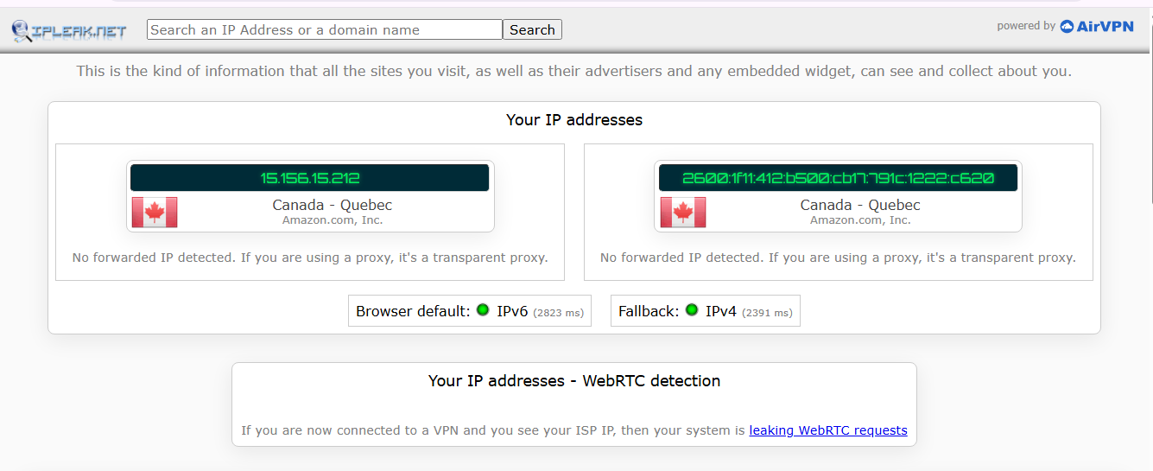This screenshot has width=1153, height=471.
Task: Click the 'Your IP addresses' heading
Action: 574,120
